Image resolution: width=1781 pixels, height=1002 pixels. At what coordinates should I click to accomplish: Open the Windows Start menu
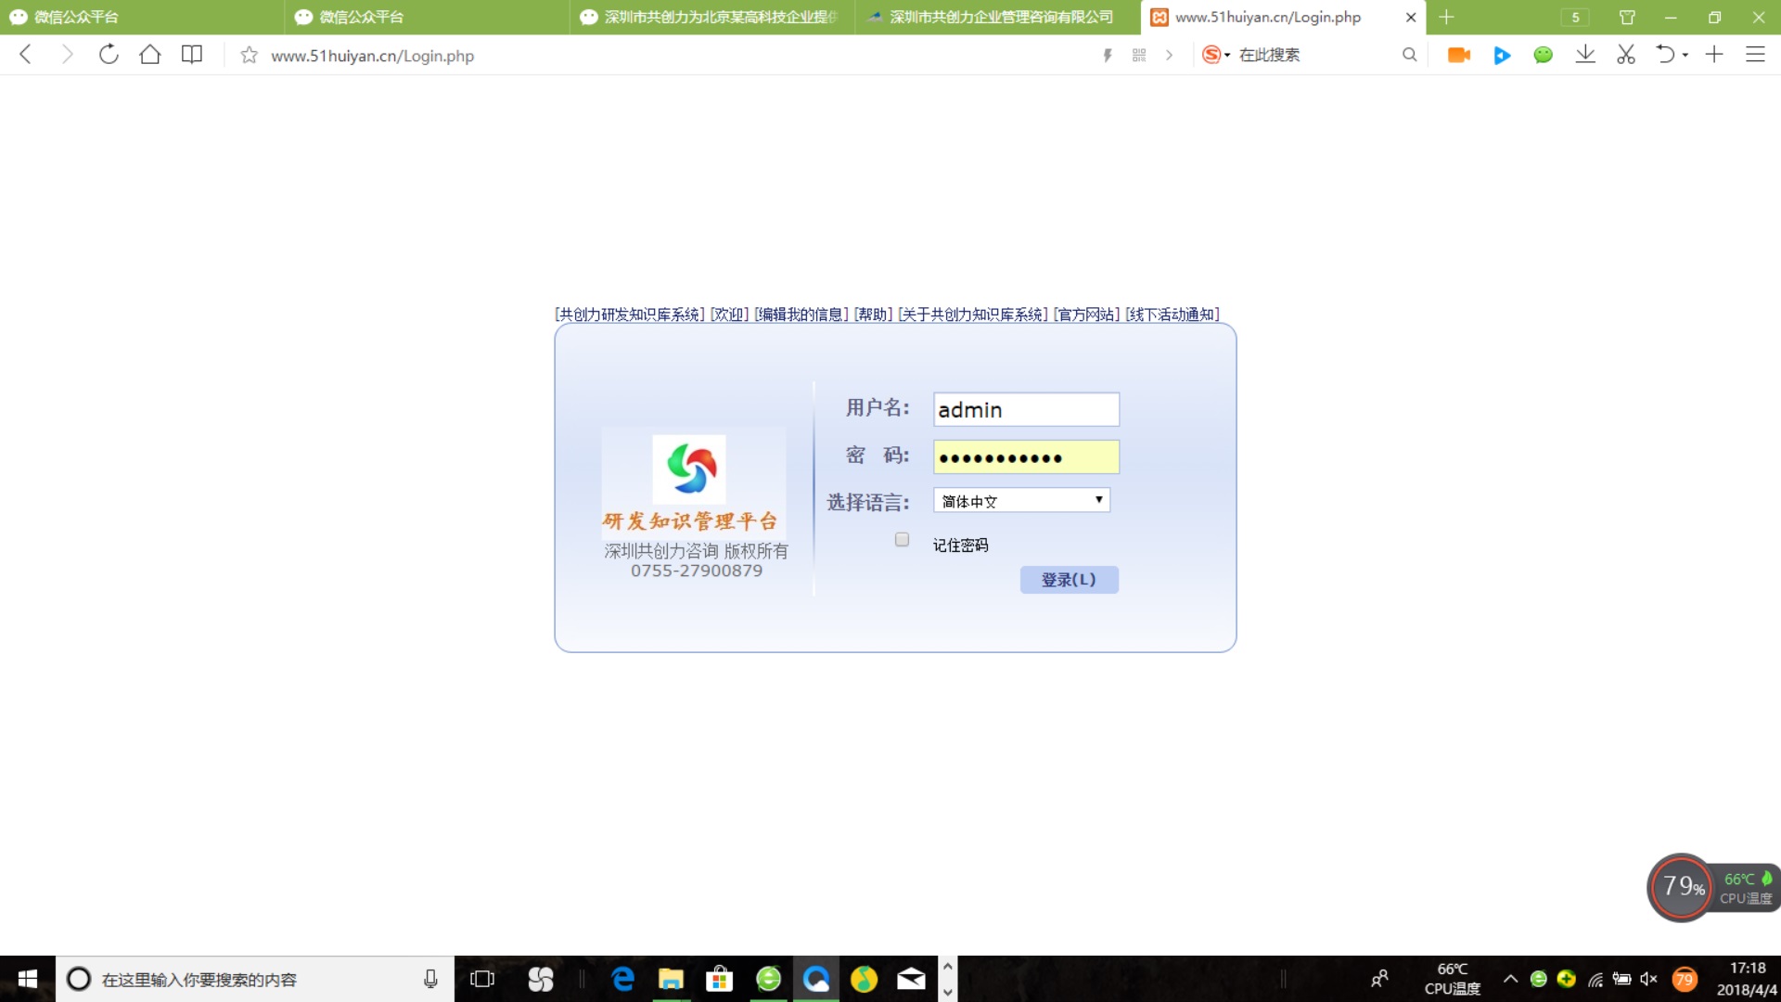tap(27, 979)
